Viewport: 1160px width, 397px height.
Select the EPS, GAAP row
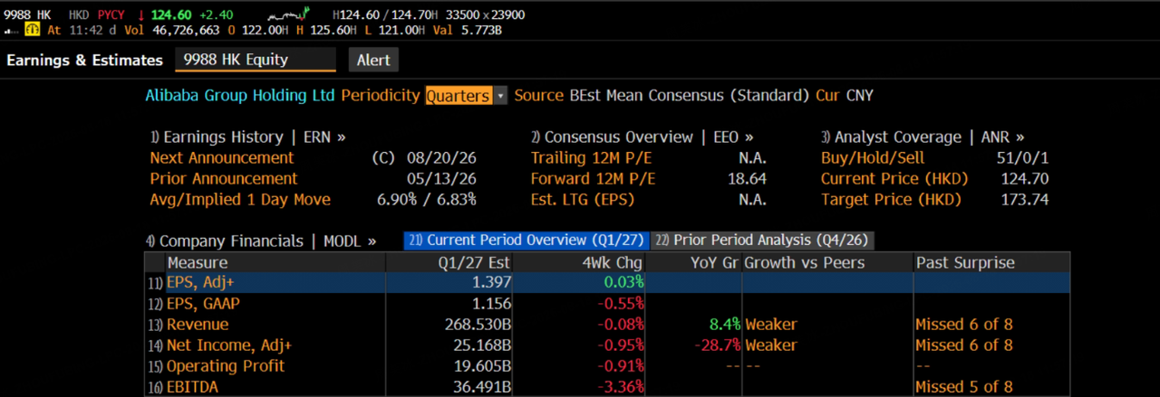(607, 303)
